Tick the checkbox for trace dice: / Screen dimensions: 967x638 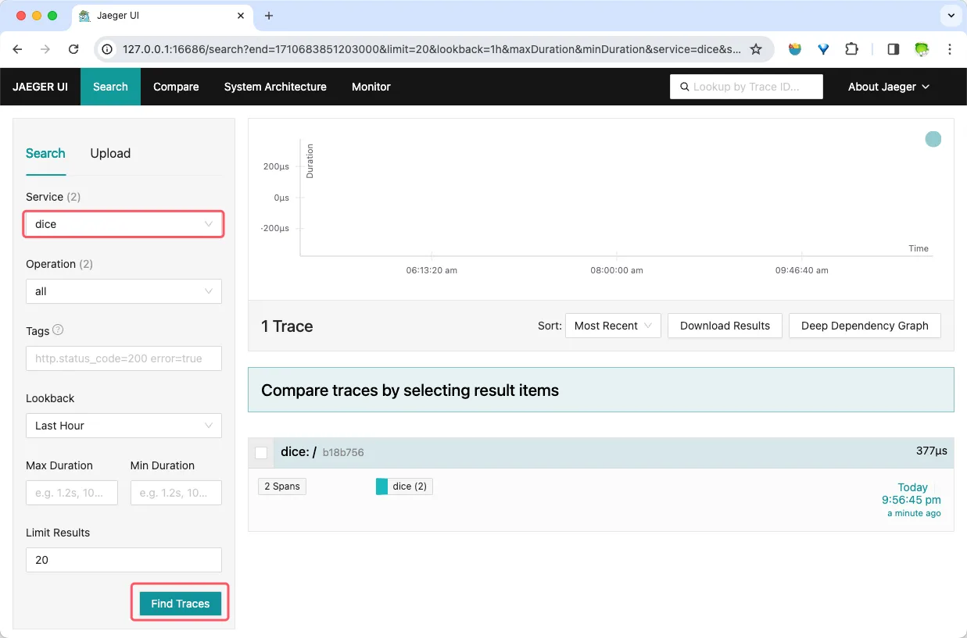click(261, 453)
